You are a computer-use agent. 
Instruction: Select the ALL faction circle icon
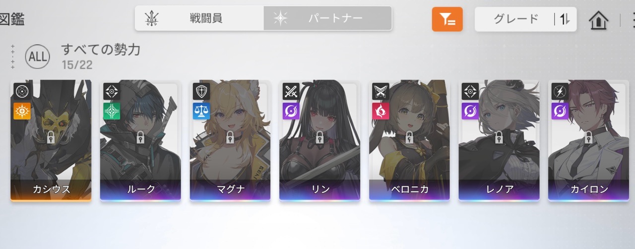pyautogui.click(x=37, y=57)
